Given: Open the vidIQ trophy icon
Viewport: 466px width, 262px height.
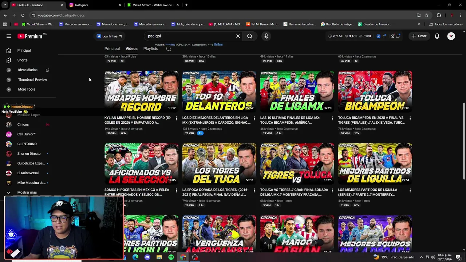Looking at the screenshot, I should point(392,36).
